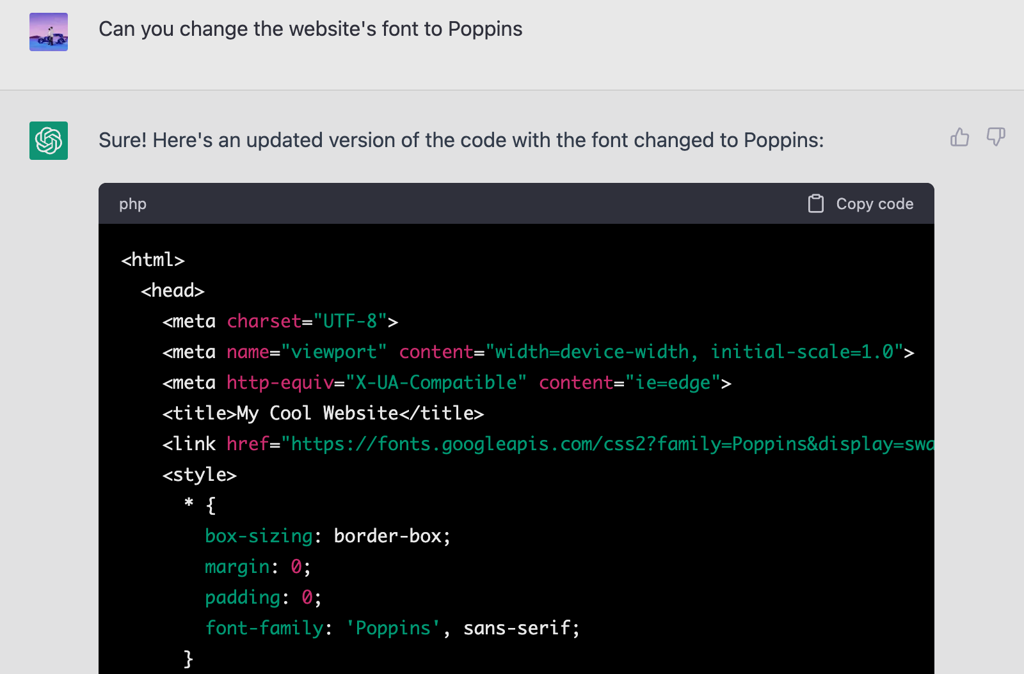Click the clipboard icon in code header

(x=816, y=203)
